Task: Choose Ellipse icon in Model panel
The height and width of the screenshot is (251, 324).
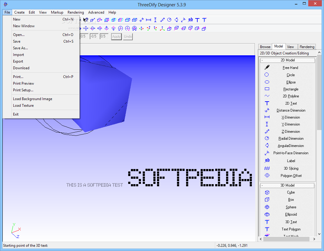Action: pos(267,82)
